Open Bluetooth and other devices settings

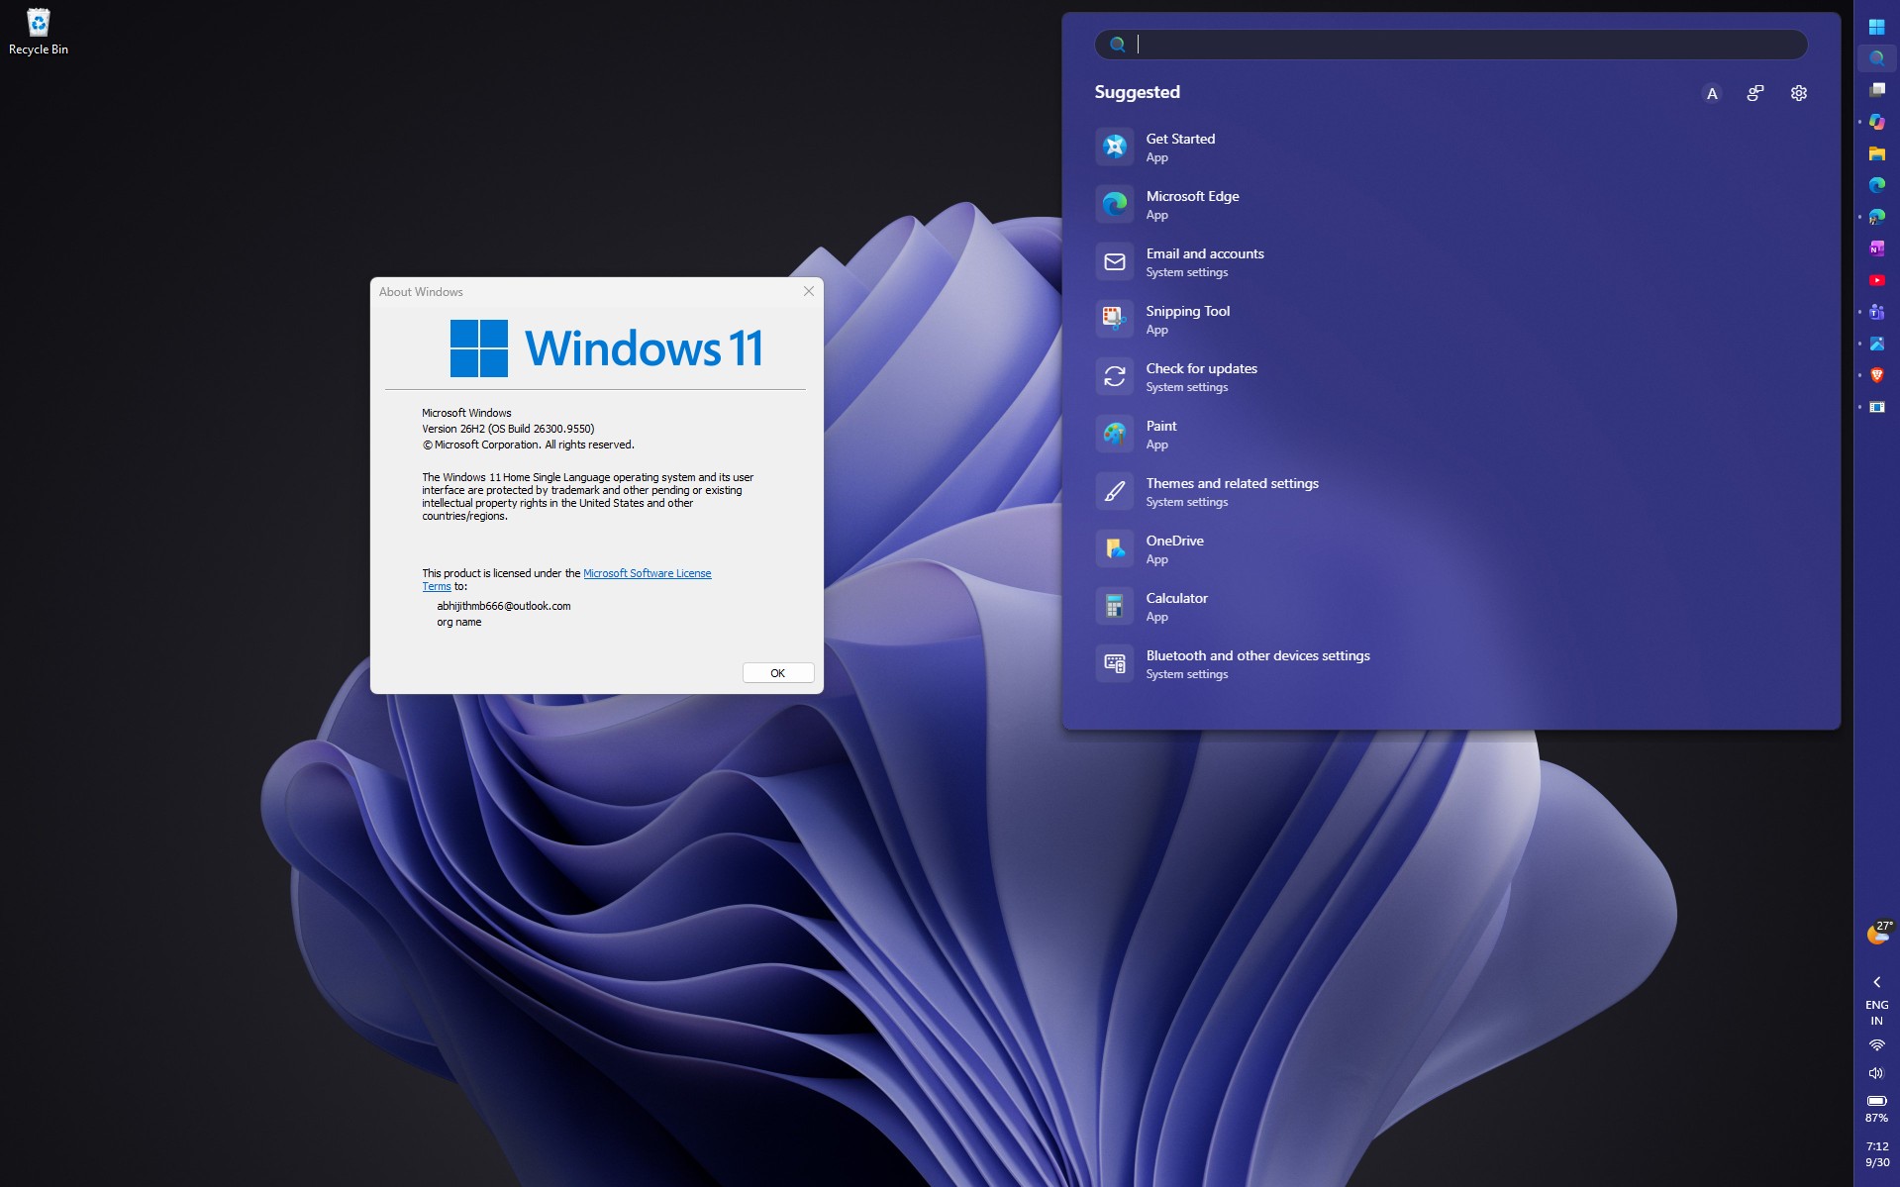click(1450, 663)
